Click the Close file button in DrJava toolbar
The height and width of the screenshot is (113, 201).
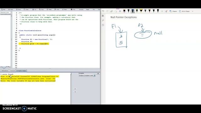pyautogui.click(x=26, y=9)
